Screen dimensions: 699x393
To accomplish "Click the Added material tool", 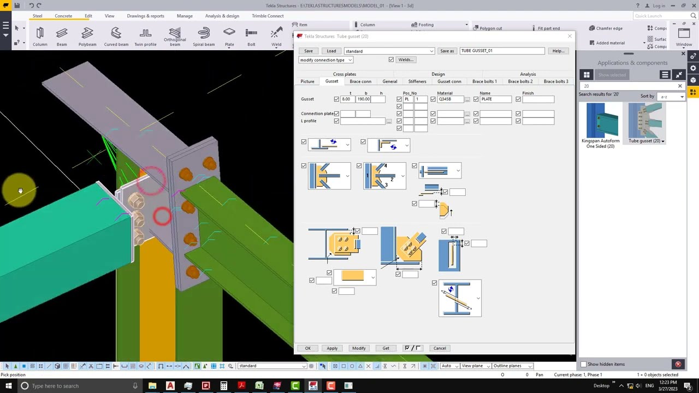I will pos(606,43).
